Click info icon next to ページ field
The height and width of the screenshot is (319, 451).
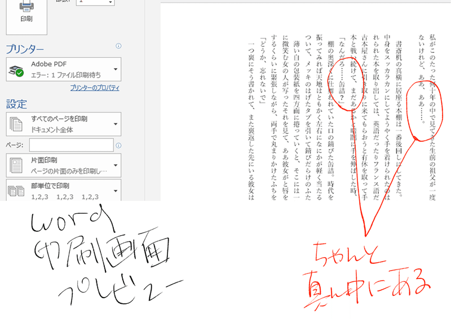118,146
